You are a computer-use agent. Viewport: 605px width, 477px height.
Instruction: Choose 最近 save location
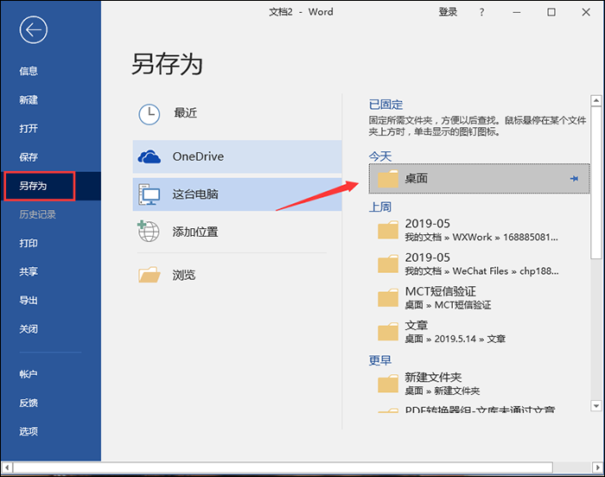(238, 114)
